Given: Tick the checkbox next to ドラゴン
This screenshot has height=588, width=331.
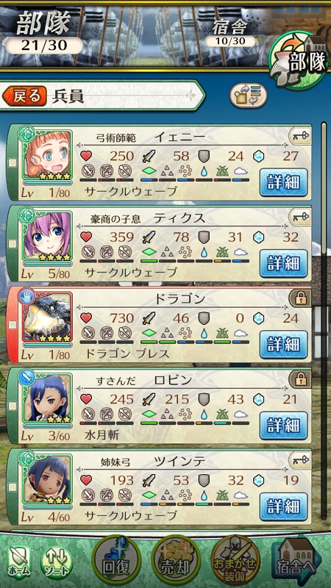Looking at the screenshot, I should click(x=13, y=325).
